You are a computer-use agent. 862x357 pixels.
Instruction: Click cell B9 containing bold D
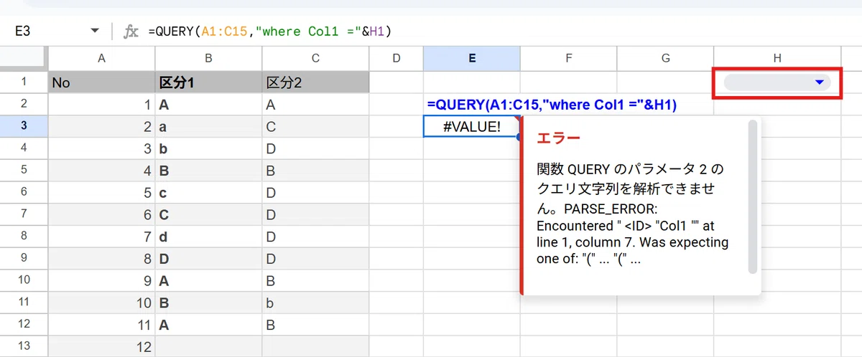tap(208, 258)
